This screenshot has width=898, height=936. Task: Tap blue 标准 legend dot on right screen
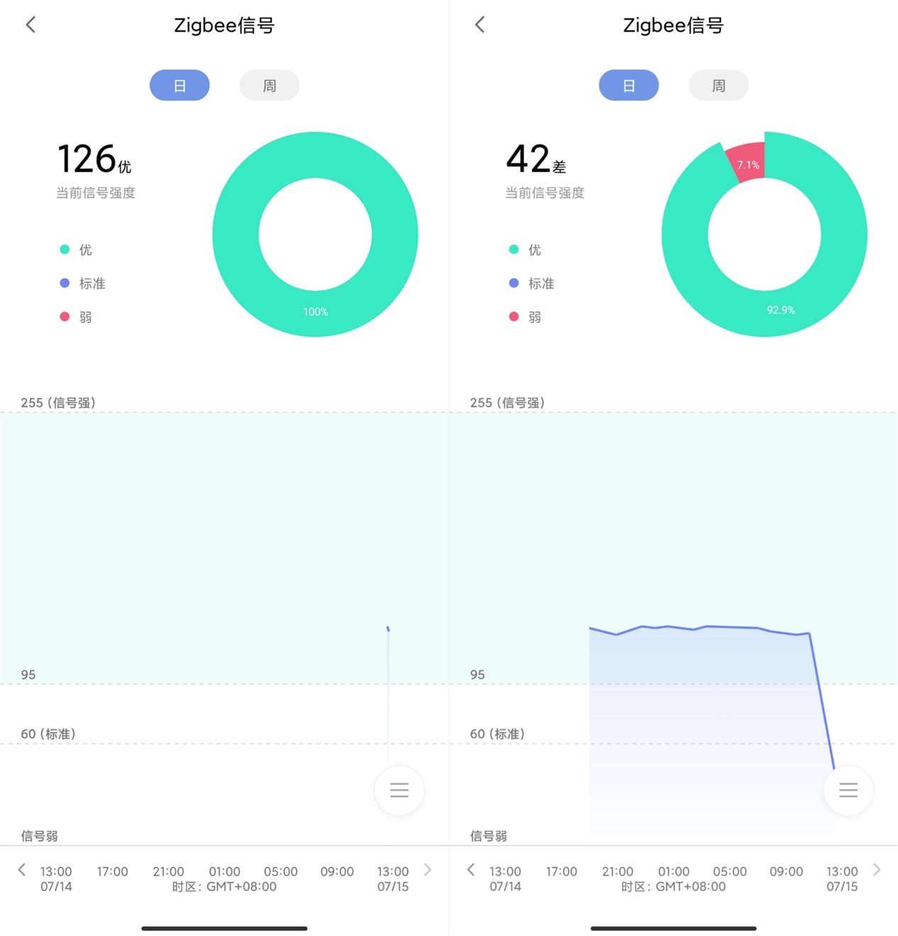coord(514,283)
